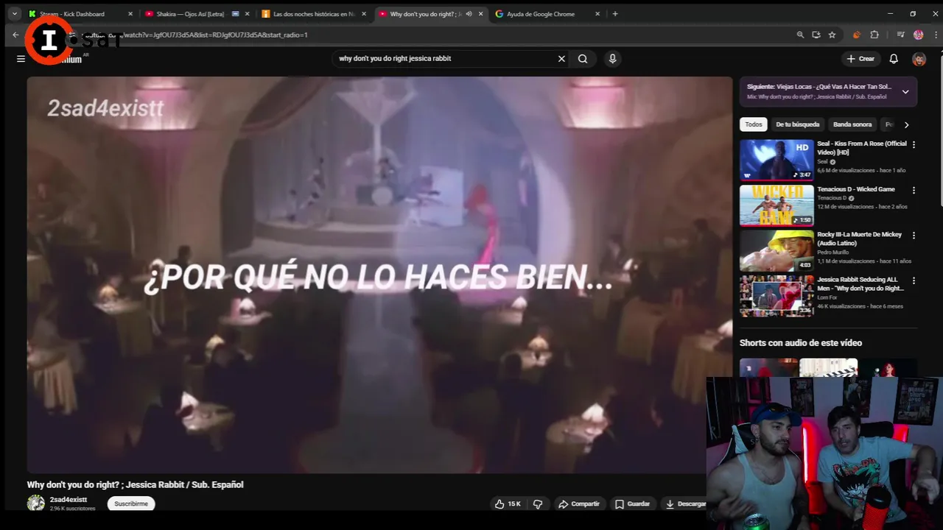Click the video player to pause playback

pyautogui.click(x=379, y=275)
